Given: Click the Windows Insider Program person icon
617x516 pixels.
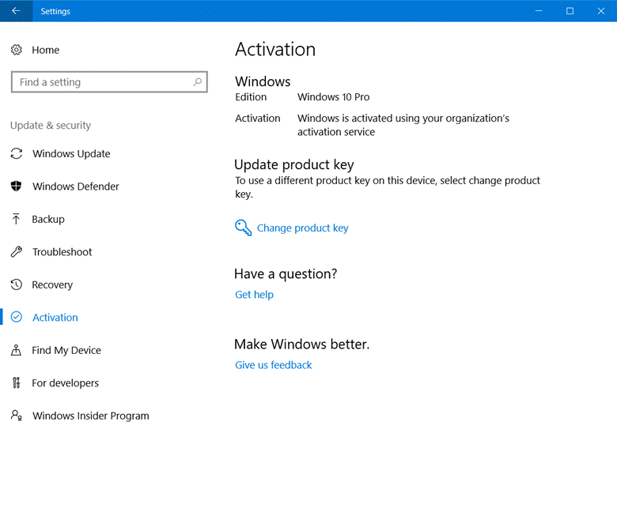Looking at the screenshot, I should (x=16, y=415).
